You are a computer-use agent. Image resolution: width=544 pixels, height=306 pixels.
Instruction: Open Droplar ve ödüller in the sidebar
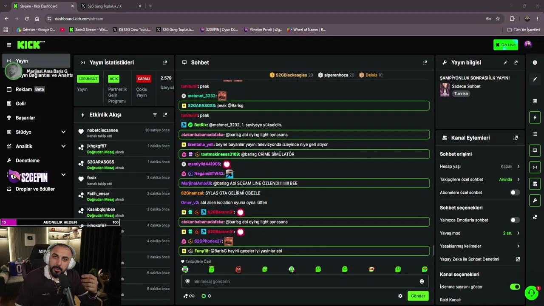[37, 189]
